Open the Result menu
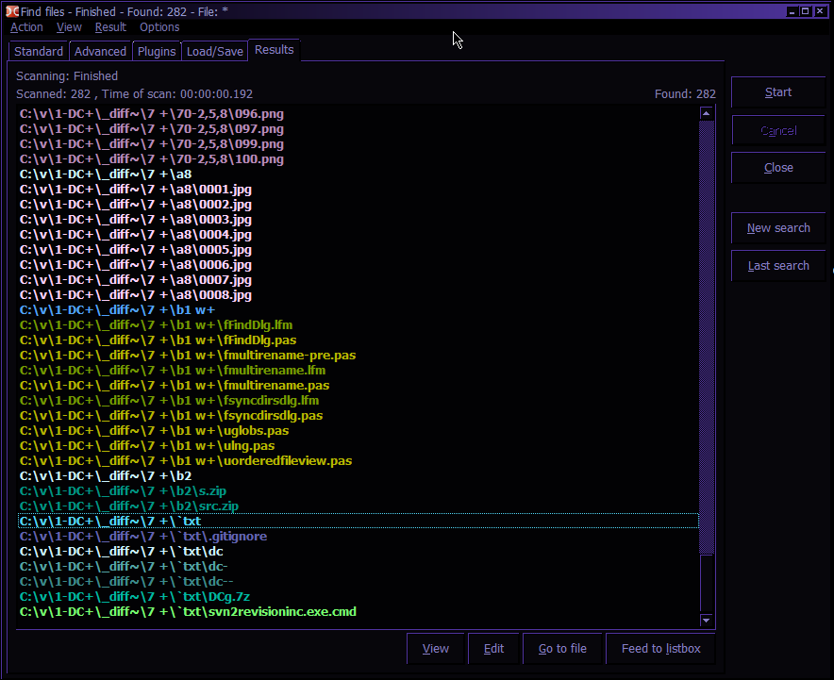Viewport: 834px width, 680px height. click(110, 27)
